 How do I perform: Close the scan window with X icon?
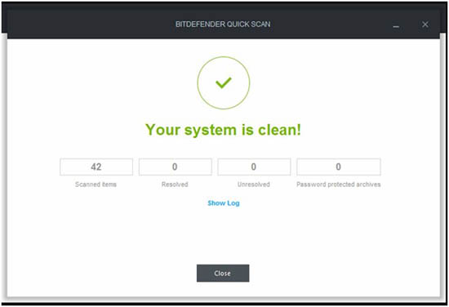425,24
